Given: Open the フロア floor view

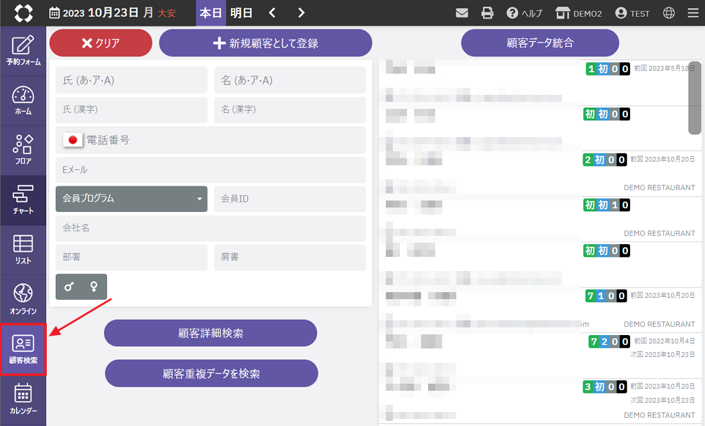Looking at the screenshot, I should pos(23,149).
